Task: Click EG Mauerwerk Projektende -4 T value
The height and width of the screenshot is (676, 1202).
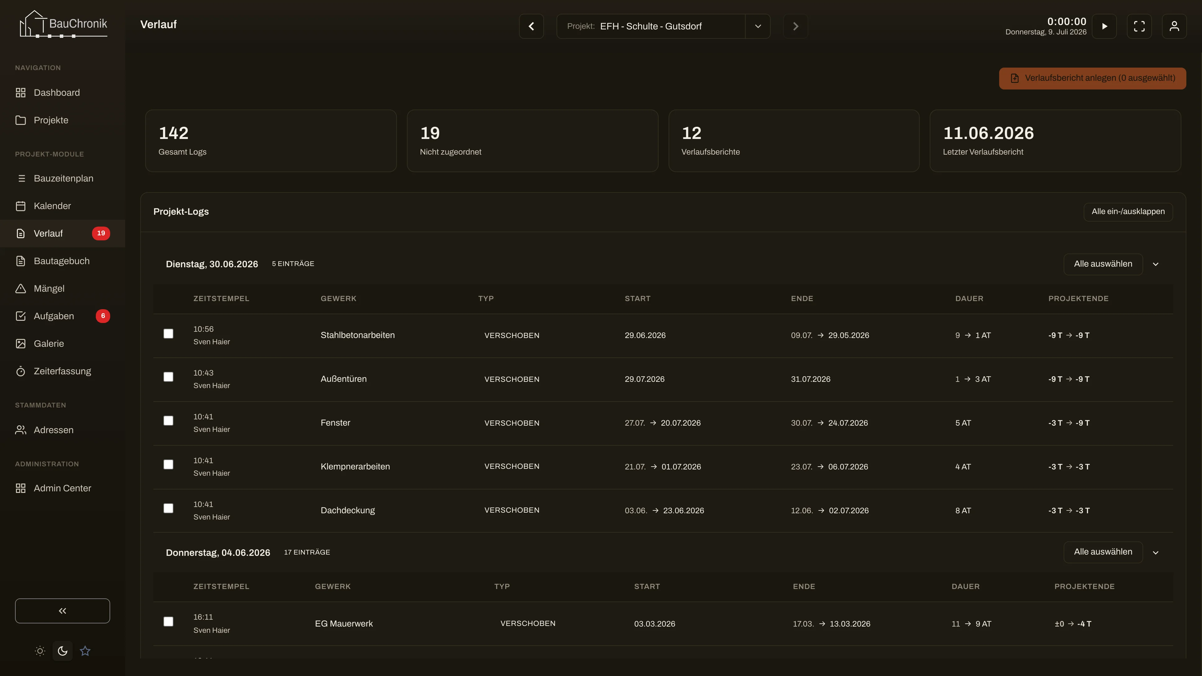Action: [1084, 624]
